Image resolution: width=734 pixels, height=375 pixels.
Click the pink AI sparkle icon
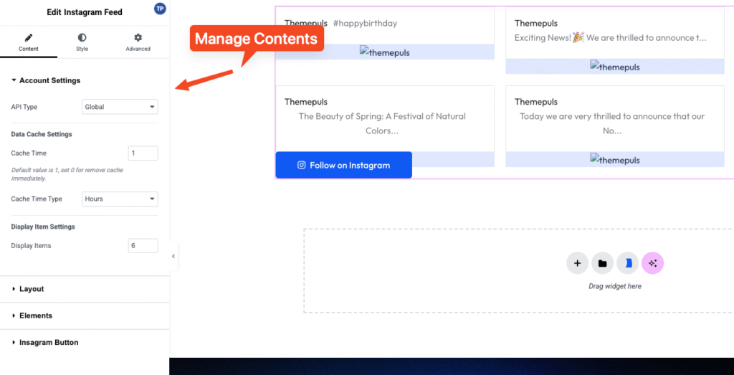click(x=652, y=263)
